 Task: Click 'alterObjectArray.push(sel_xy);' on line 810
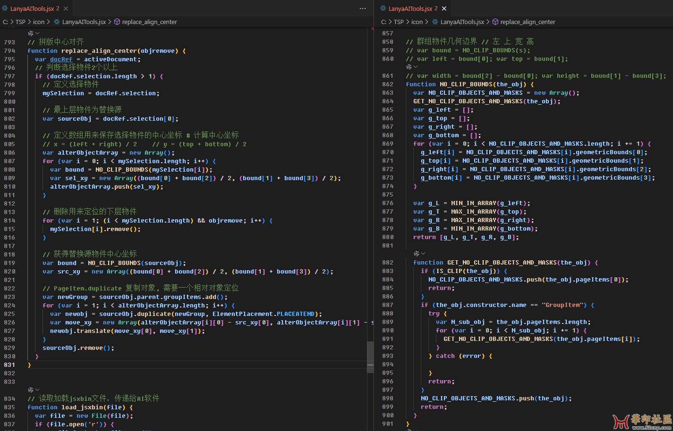[107, 186]
